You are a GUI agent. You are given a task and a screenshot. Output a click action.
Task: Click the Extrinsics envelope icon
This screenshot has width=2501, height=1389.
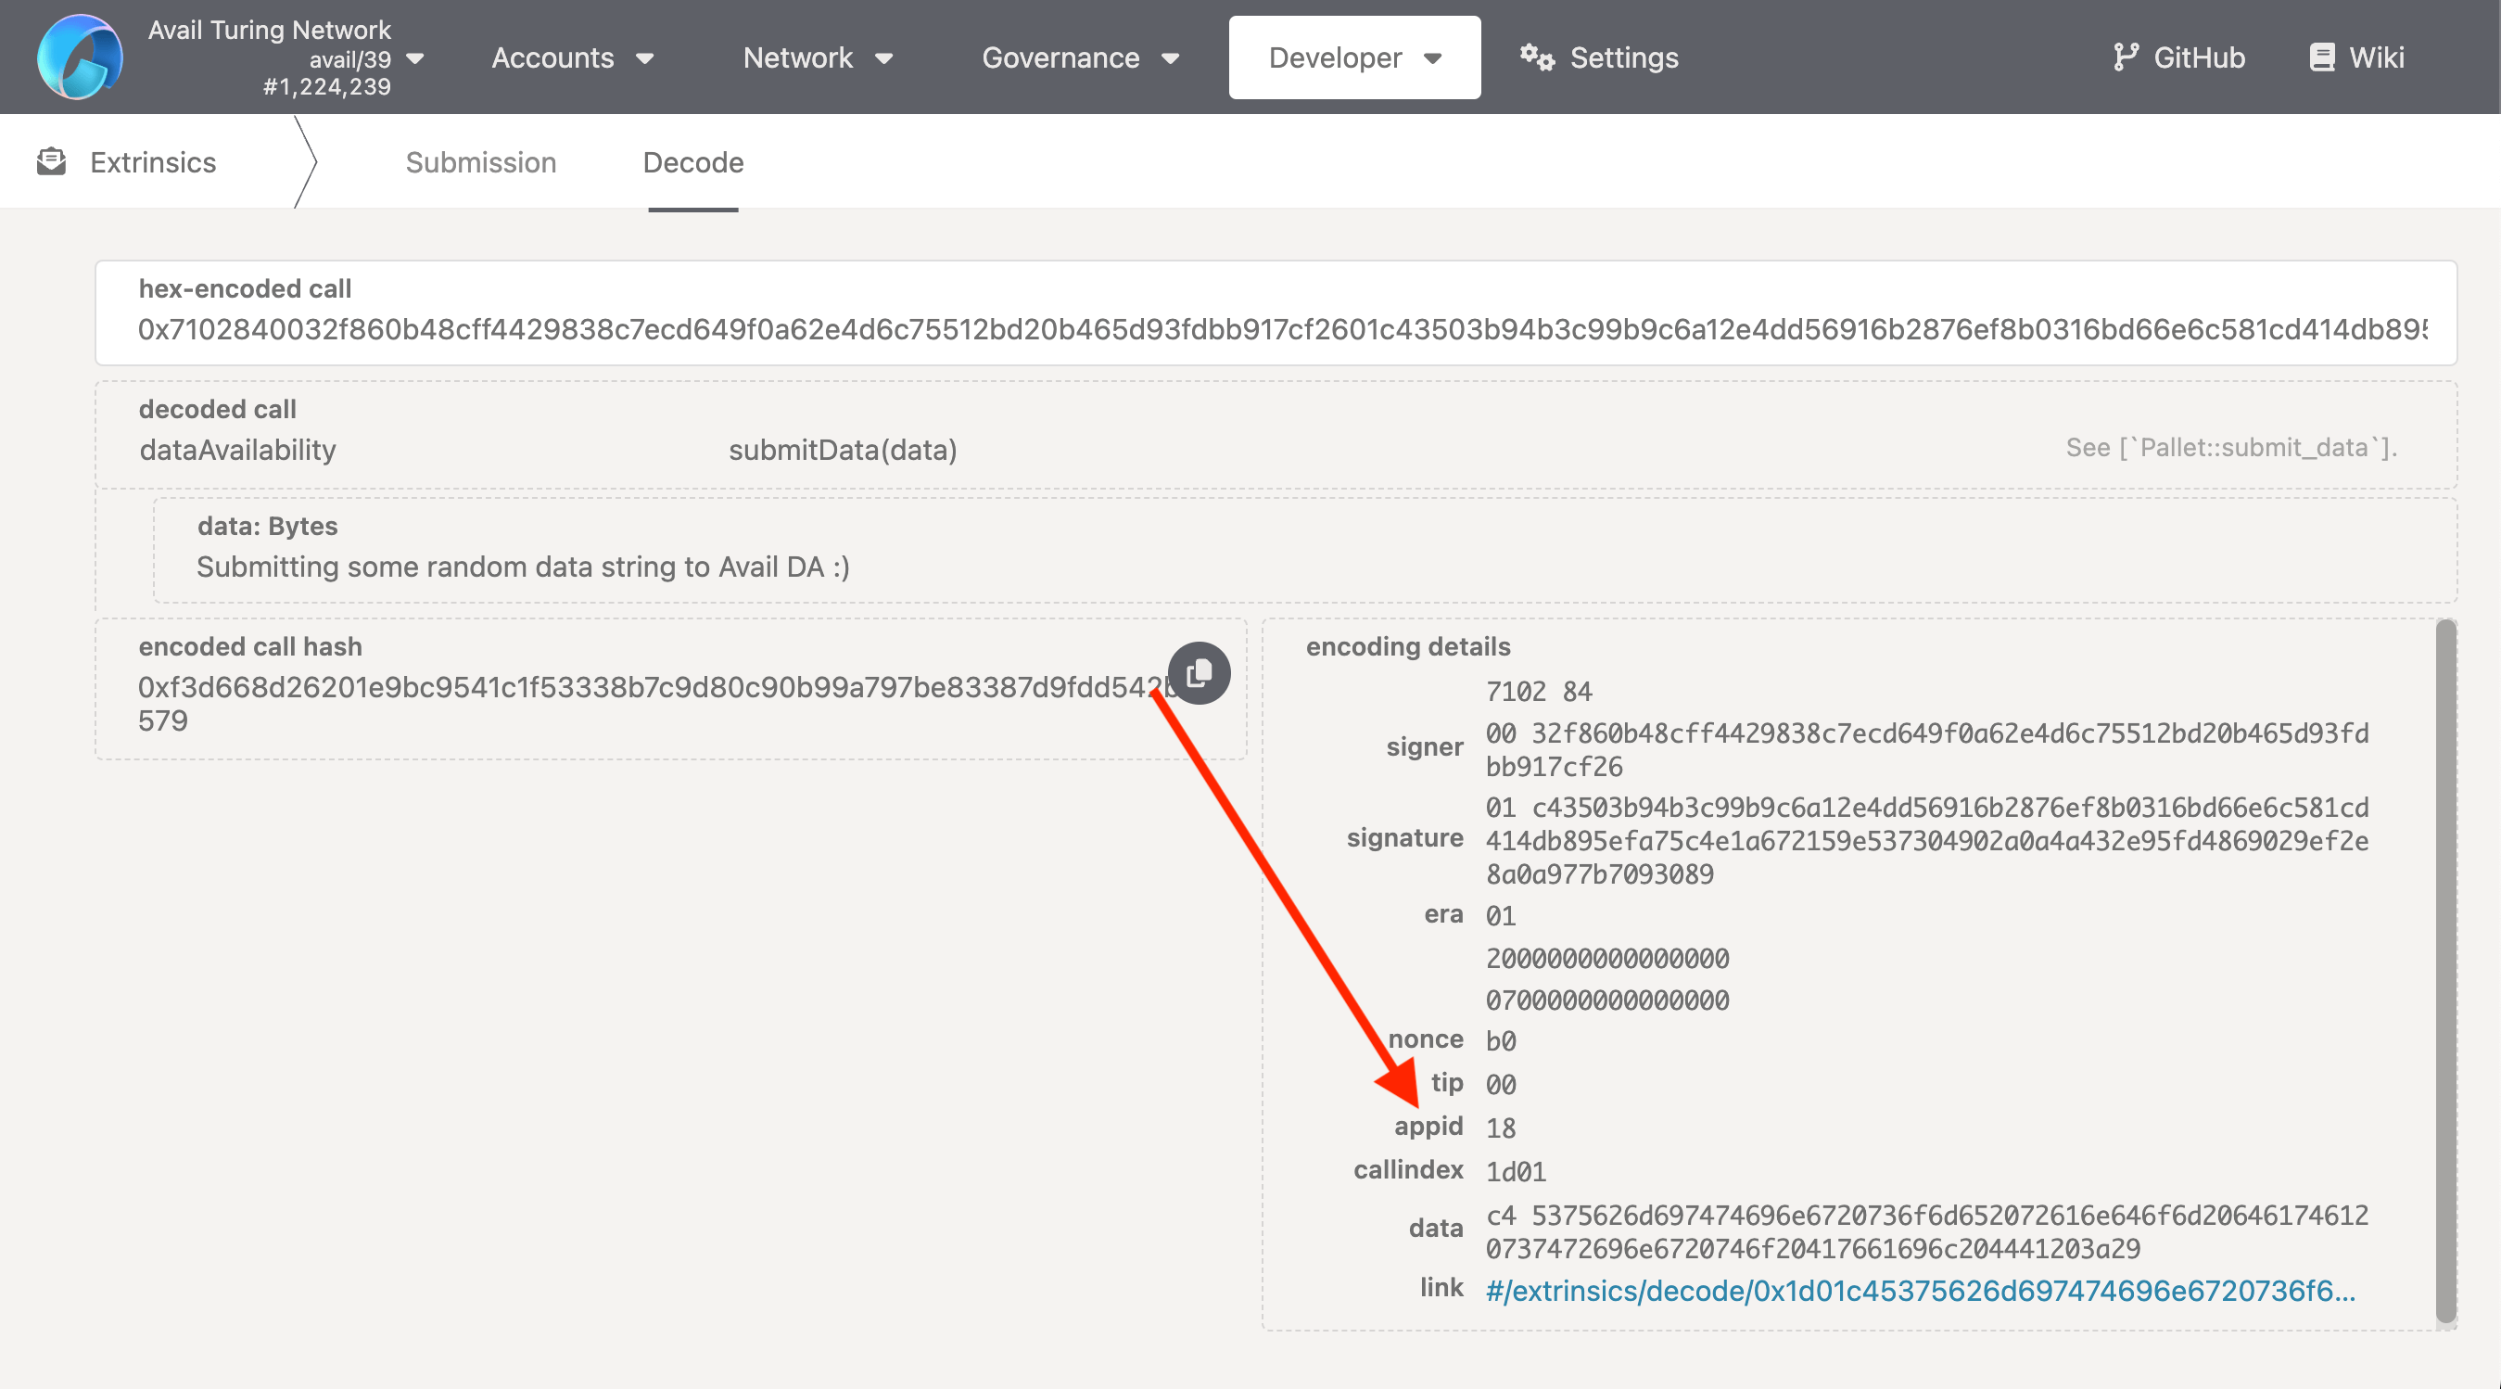(52, 161)
